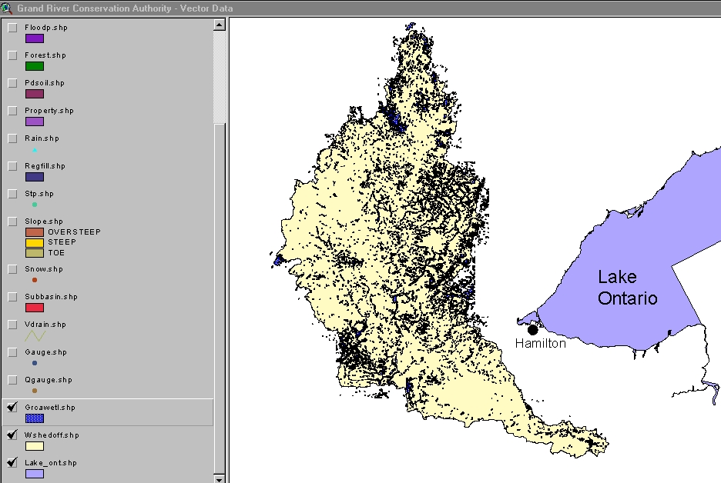Screen dimensions: 721x483
Task: Turn on the Pdsoil.shp layer checkbox
Action: click(x=12, y=84)
